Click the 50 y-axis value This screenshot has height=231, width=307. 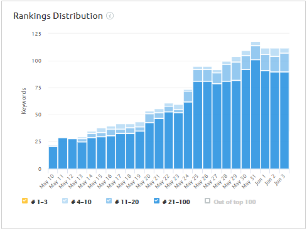38,115
